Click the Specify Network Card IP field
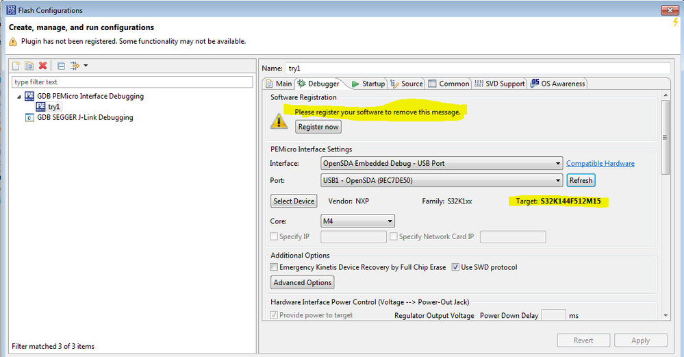The width and height of the screenshot is (684, 357). (x=513, y=237)
